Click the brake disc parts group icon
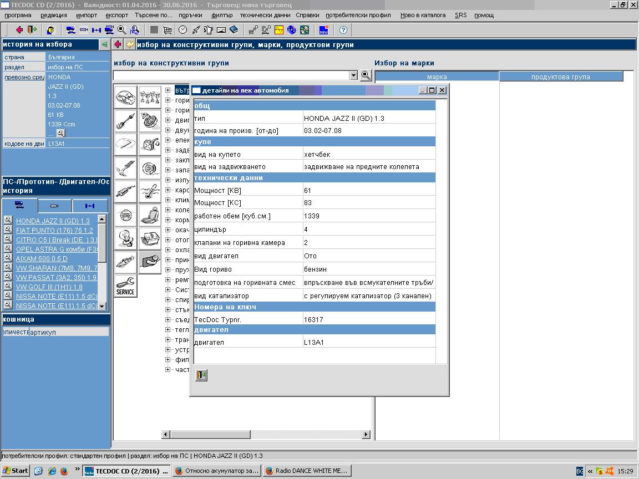 click(x=150, y=167)
